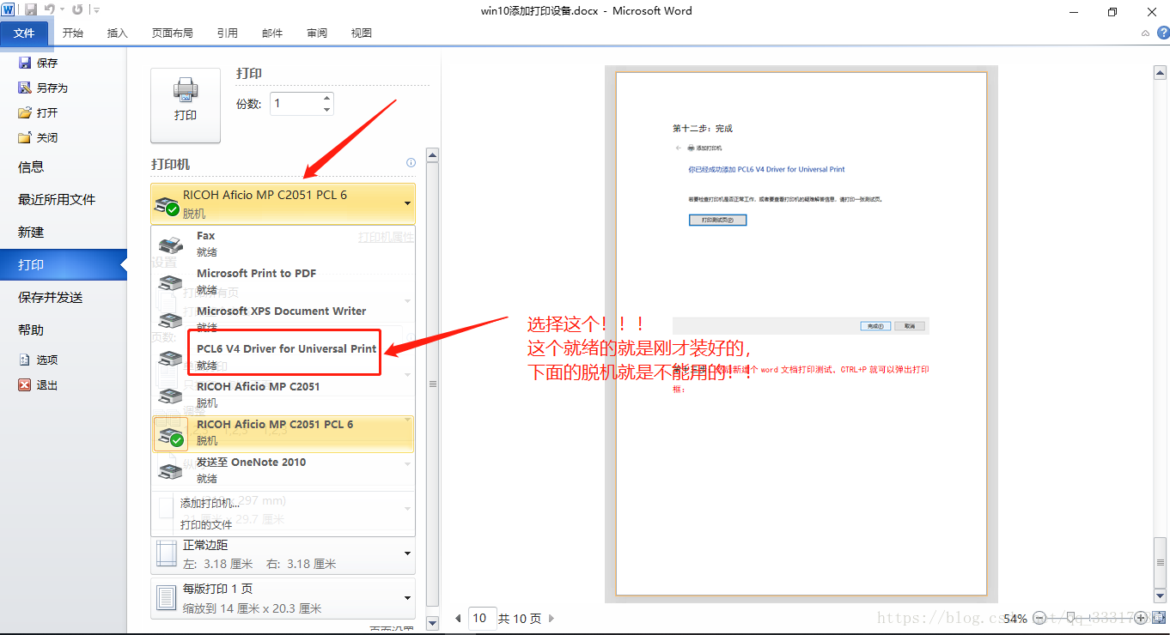Select the 打印 tab in backstage sidebar
This screenshot has height=635, width=1170.
coord(64,265)
